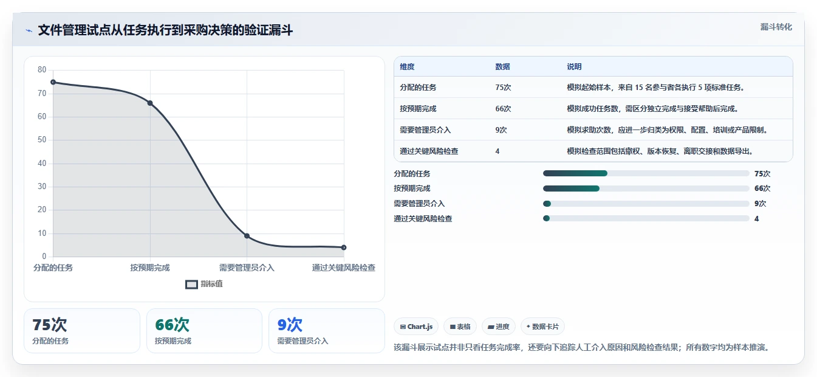Click the chart data point at 66
This screenshot has height=377, width=817.
point(150,103)
